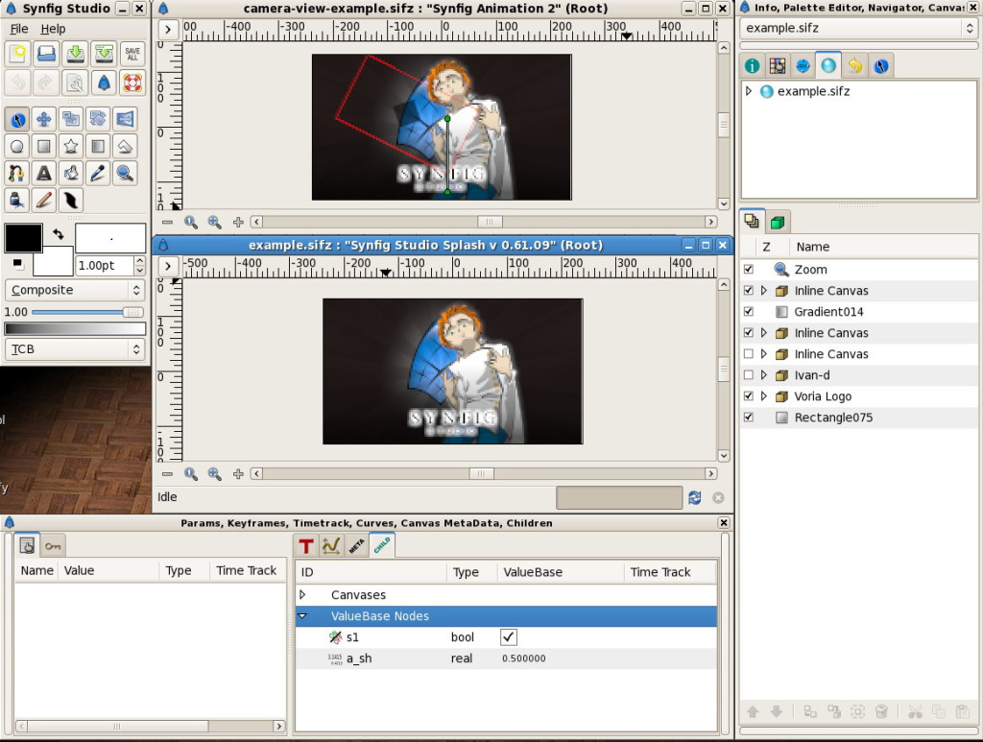Switch to the Tool Options tab

(881, 66)
